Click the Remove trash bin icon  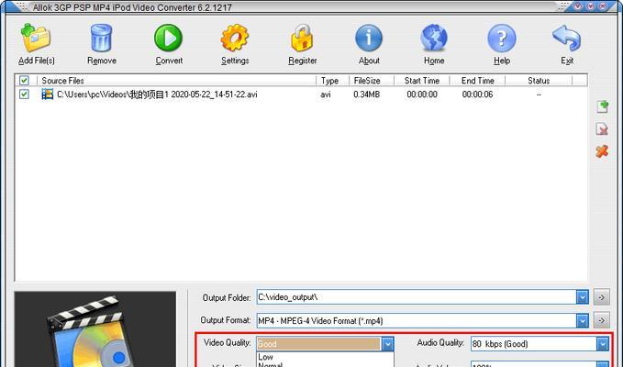point(101,38)
